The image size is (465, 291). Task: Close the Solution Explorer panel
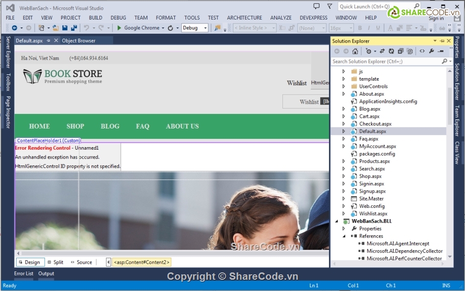(x=449, y=41)
